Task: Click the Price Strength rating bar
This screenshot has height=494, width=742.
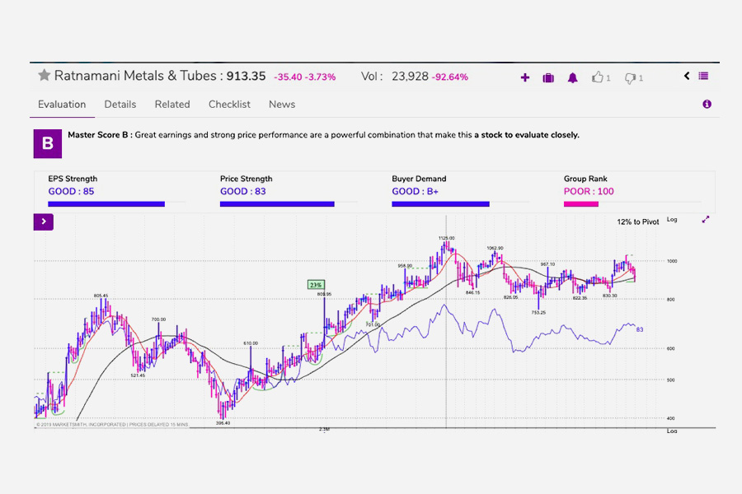Action: [277, 204]
